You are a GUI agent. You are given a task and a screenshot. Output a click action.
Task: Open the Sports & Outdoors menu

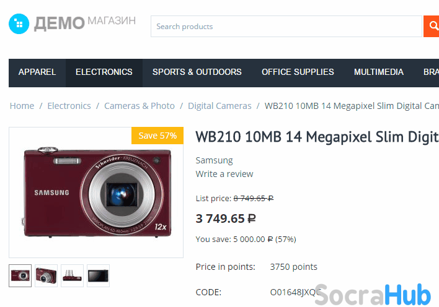coord(197,72)
